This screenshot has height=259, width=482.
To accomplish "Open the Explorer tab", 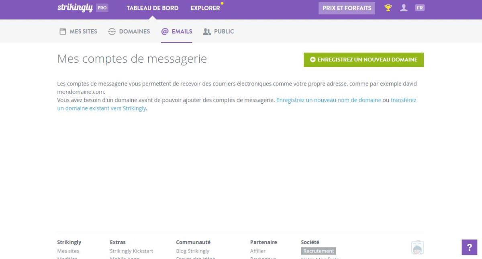I will coord(205,8).
